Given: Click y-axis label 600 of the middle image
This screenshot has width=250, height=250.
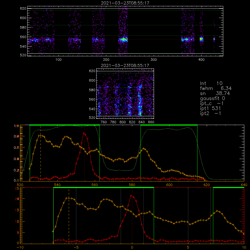Looking at the screenshot, I should pos(92,80).
